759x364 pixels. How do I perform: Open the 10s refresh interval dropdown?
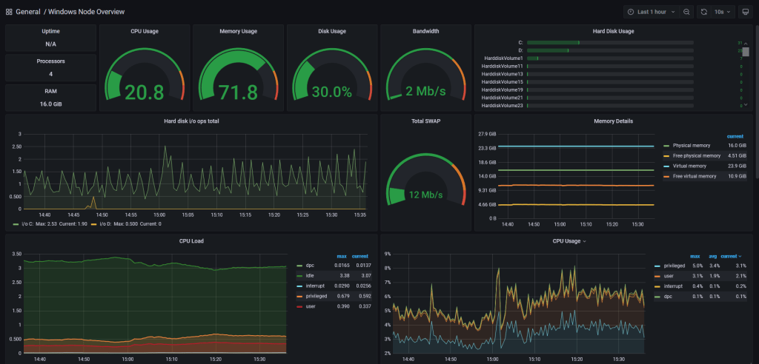pyautogui.click(x=723, y=12)
